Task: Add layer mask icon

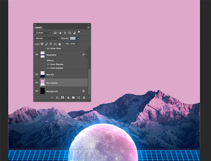Action: (x=63, y=97)
